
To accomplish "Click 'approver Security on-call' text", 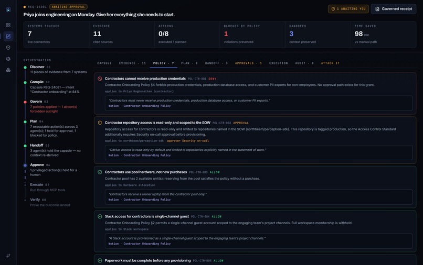I will point(188,141).
